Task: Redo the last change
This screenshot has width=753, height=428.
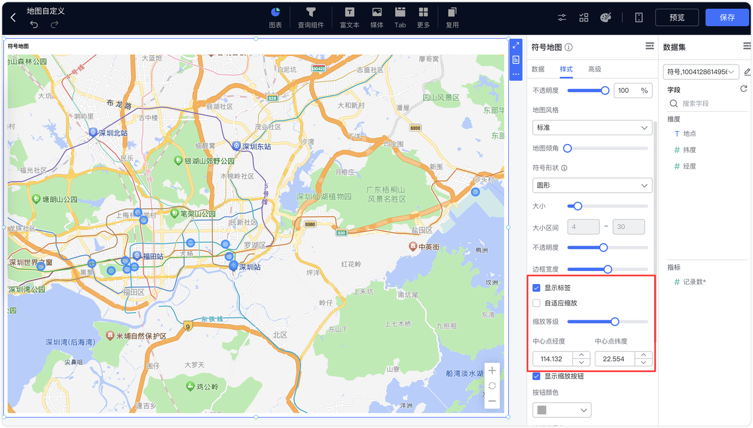Action: click(54, 24)
